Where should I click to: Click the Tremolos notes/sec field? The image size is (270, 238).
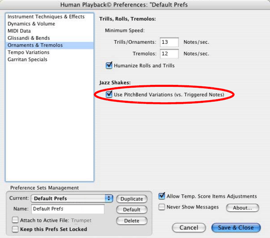[169, 53]
